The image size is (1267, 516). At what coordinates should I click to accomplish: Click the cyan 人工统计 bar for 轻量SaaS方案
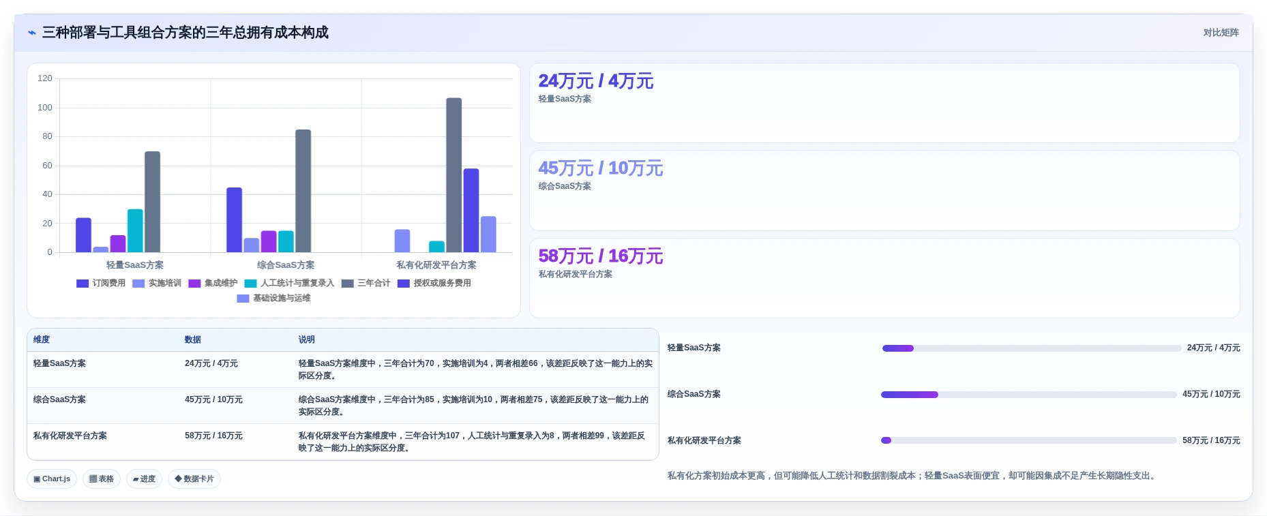135,230
